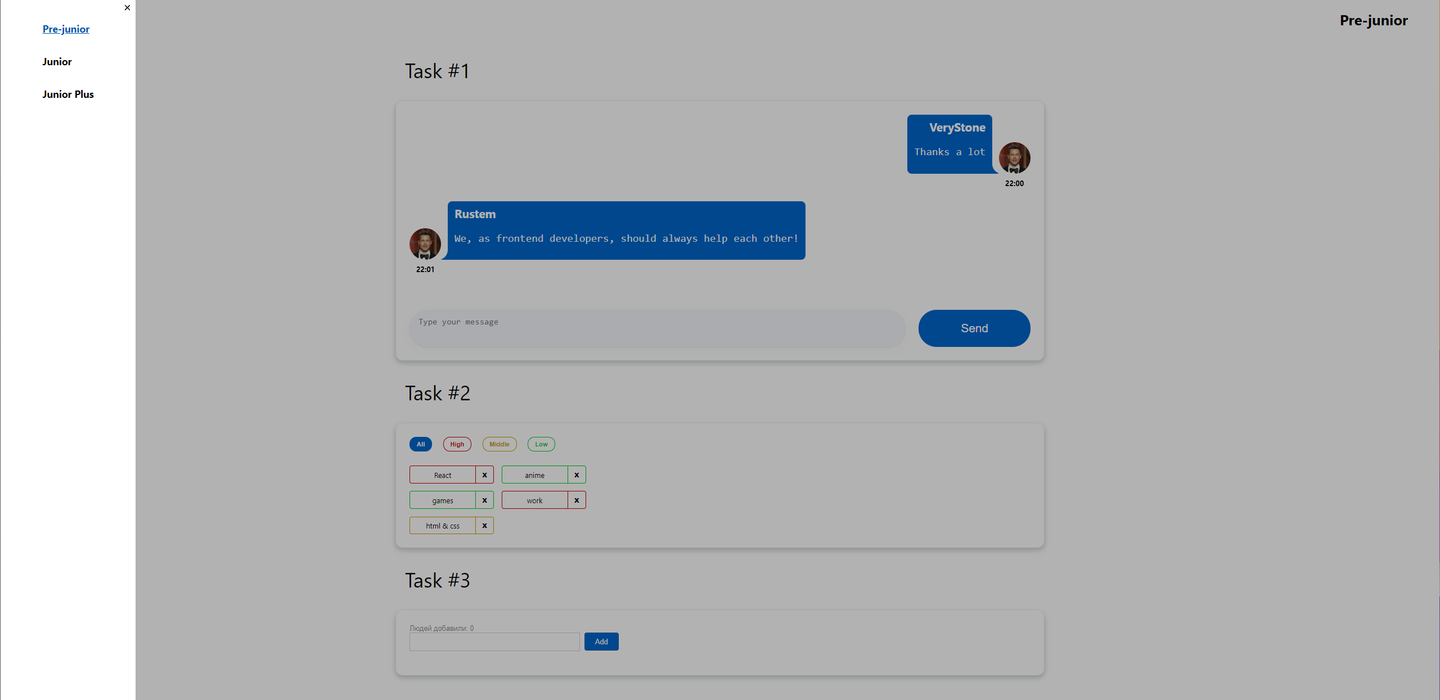The width and height of the screenshot is (1440, 700).
Task: Click the close icon on work tag
Action: (577, 500)
